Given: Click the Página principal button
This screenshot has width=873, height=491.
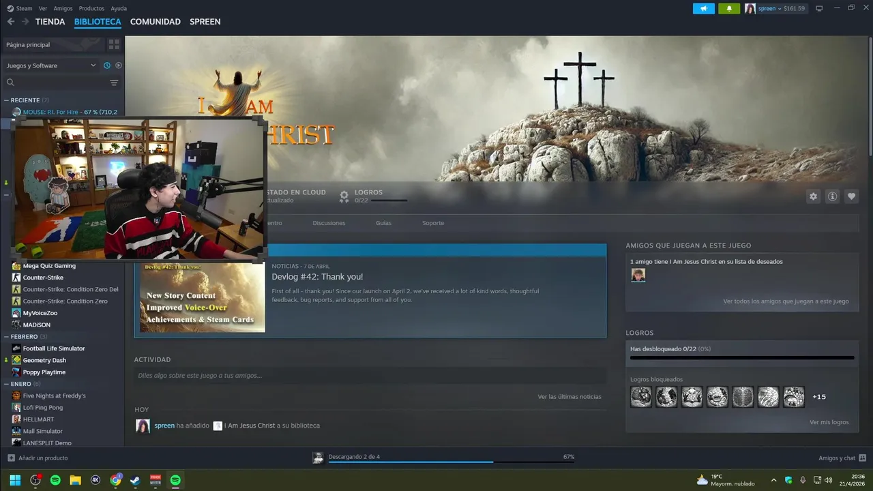Looking at the screenshot, I should click(x=53, y=44).
